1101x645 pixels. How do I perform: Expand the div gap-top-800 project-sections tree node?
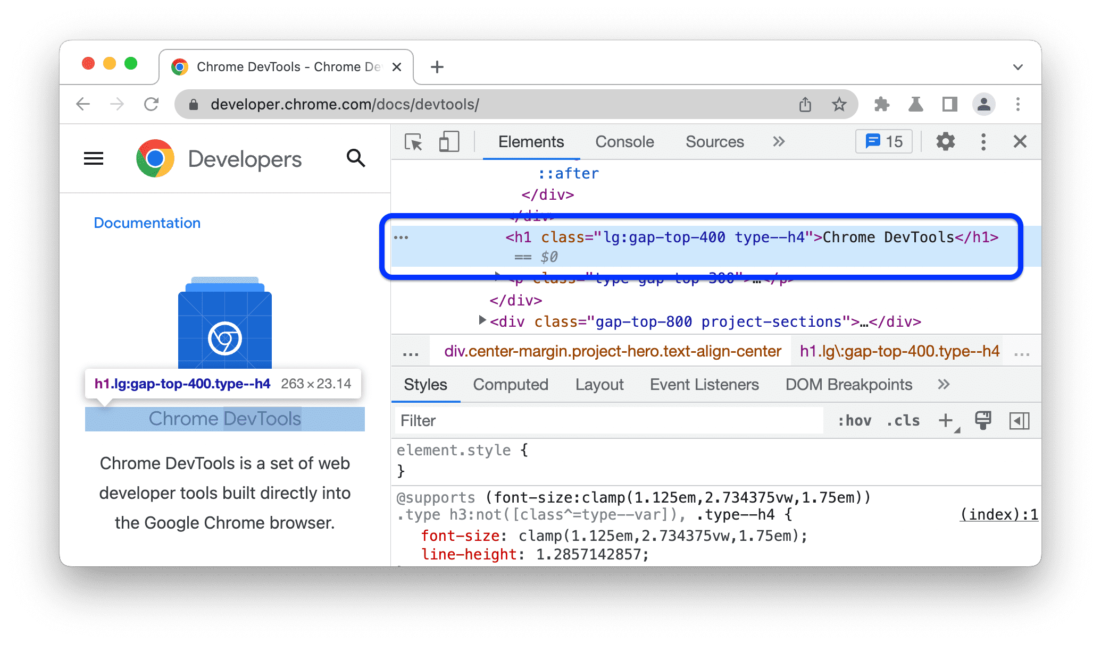coord(479,321)
